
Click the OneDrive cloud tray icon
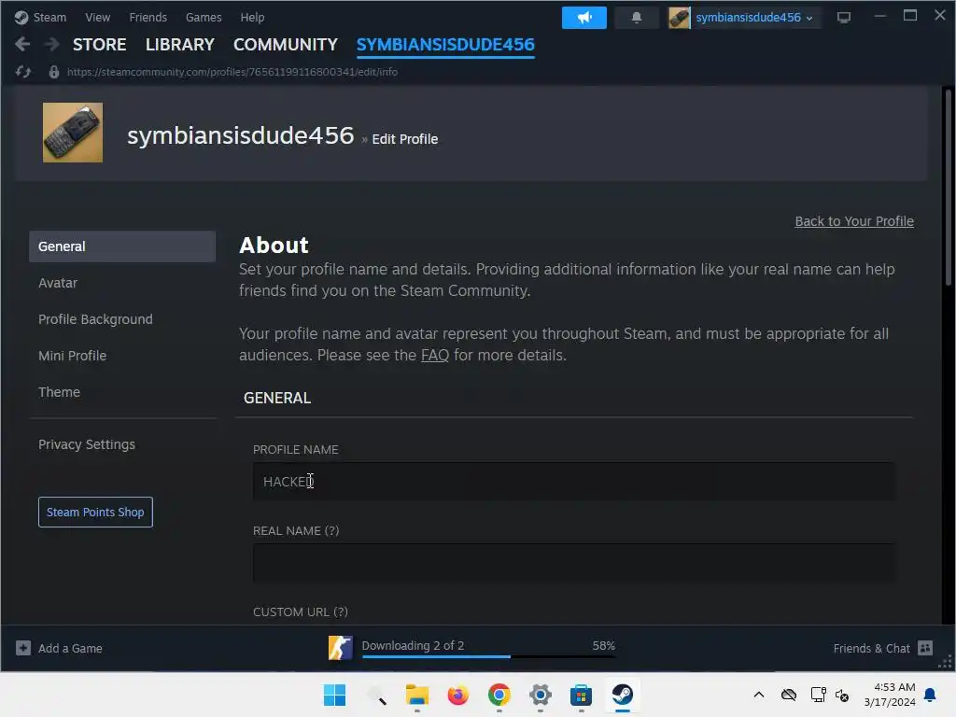[788, 695]
